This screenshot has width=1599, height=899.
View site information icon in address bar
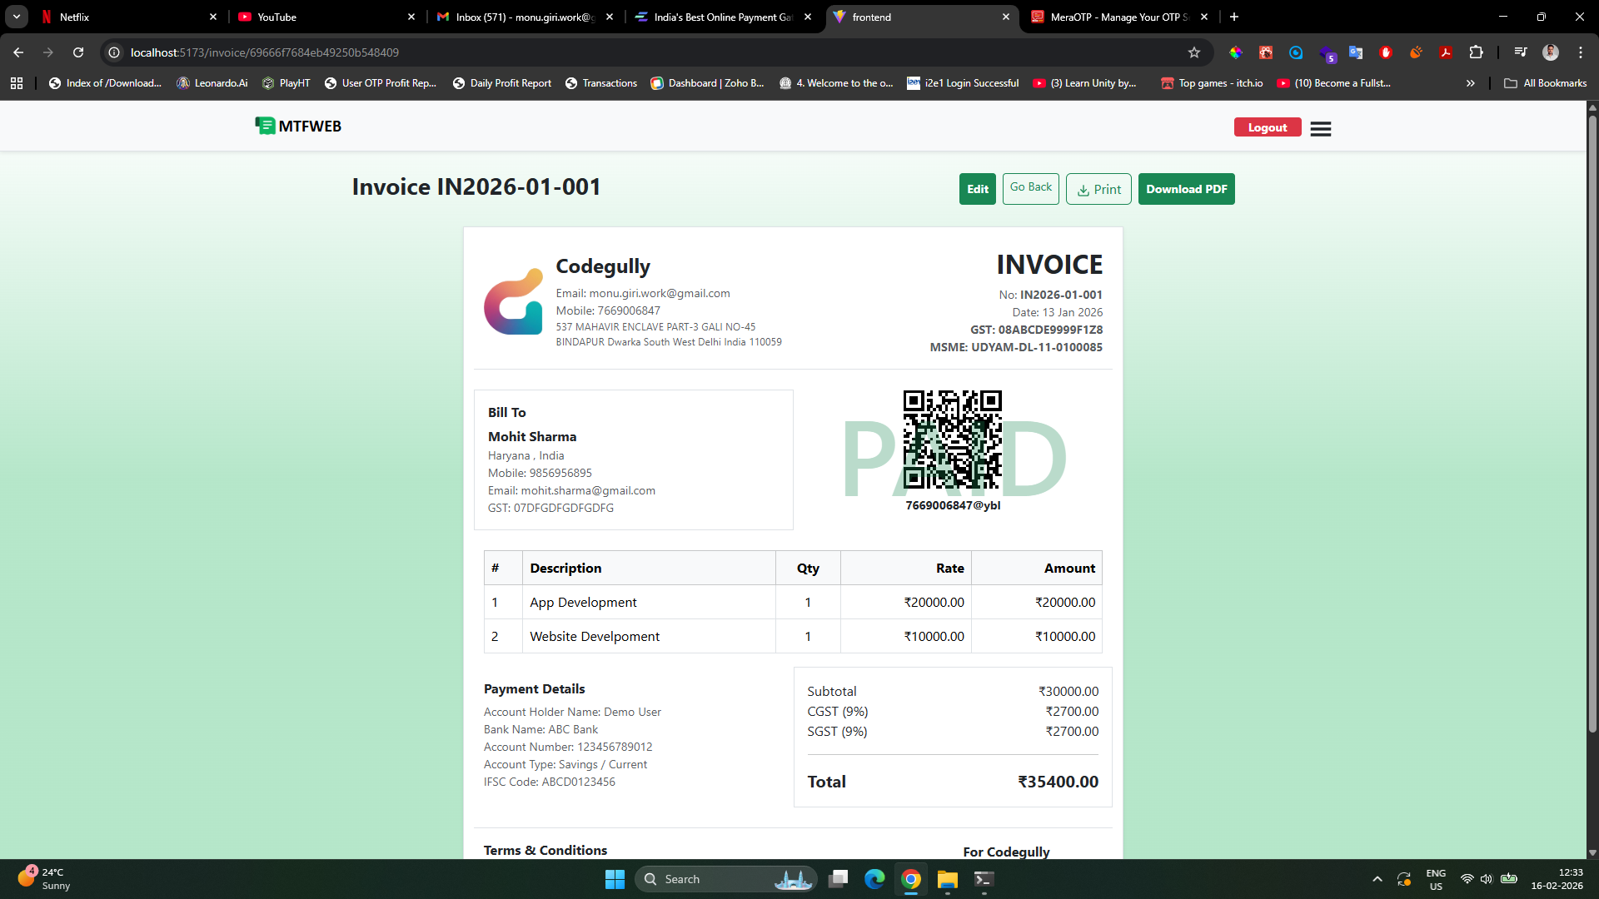pyautogui.click(x=114, y=52)
